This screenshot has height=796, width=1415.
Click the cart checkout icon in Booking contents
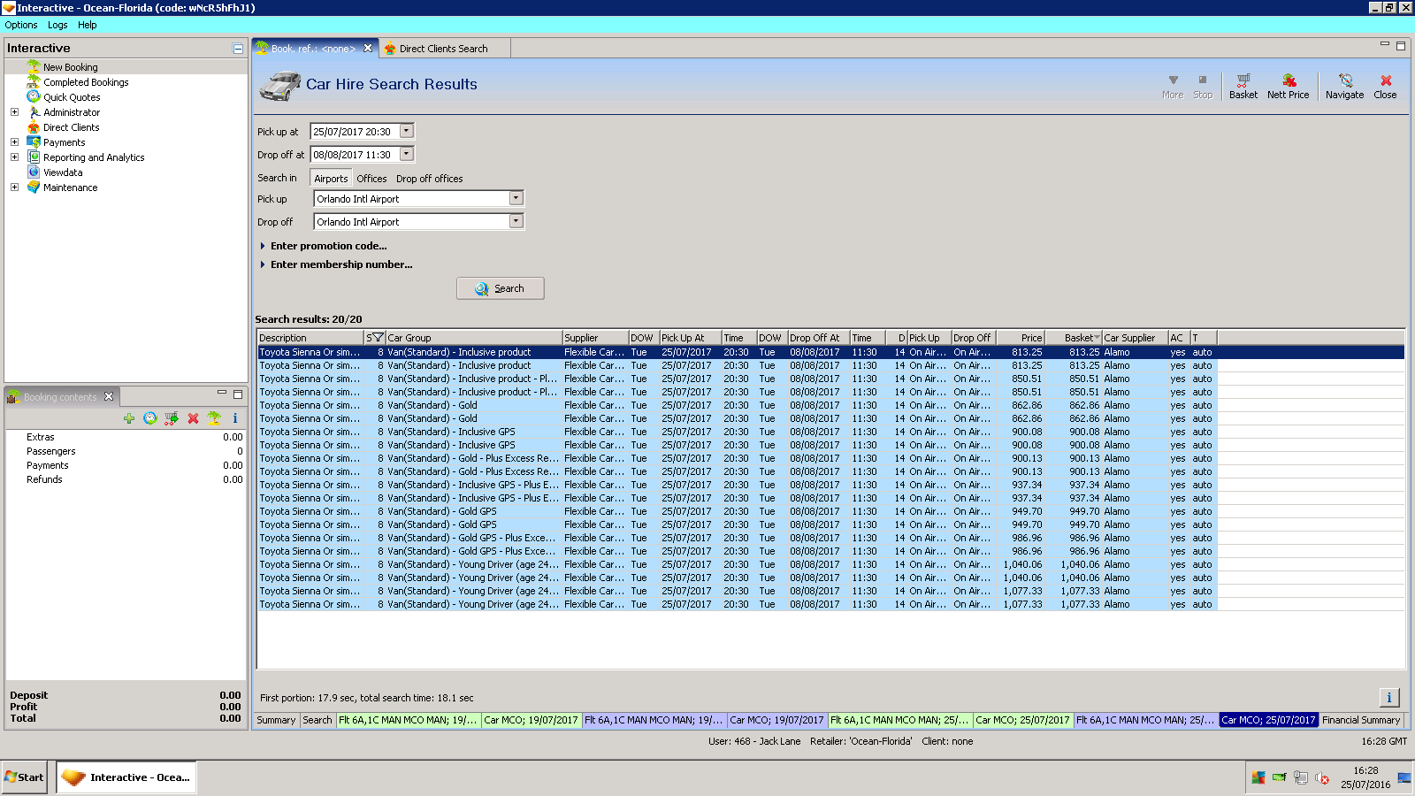(172, 418)
